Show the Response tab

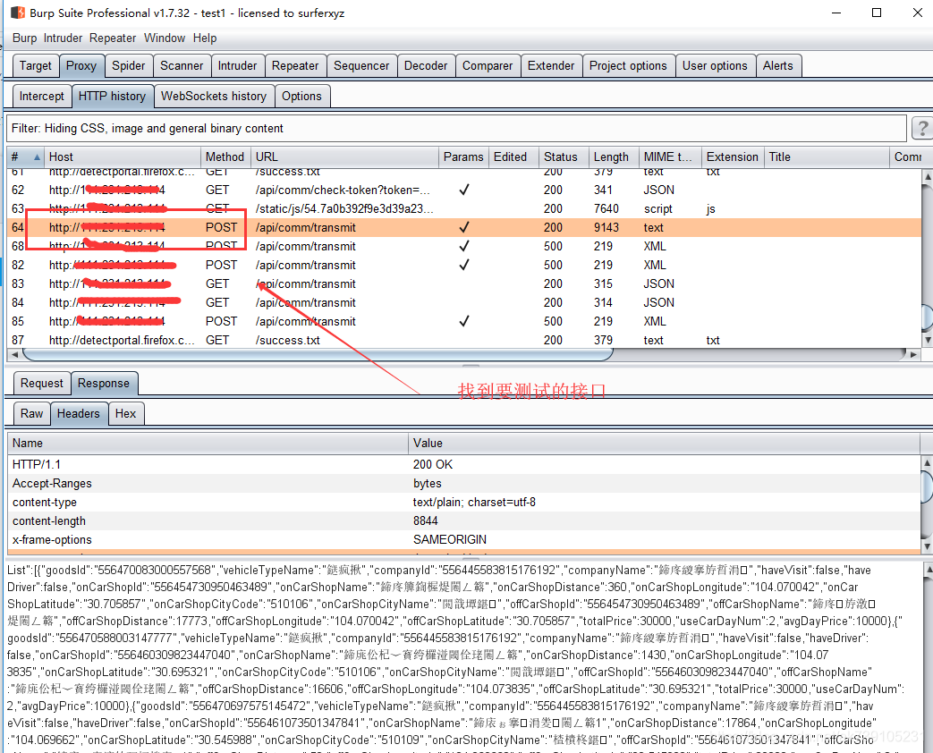(104, 383)
